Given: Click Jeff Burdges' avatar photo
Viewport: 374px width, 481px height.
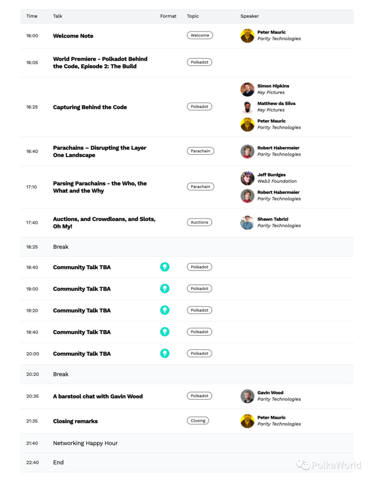Looking at the screenshot, I should click(x=247, y=178).
